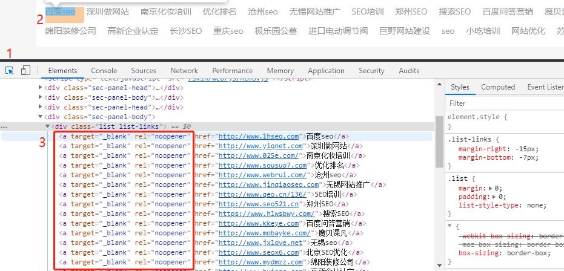Screen dimensions: 564x271
Task: Expand the second sec-panel-head div
Action: point(40,107)
